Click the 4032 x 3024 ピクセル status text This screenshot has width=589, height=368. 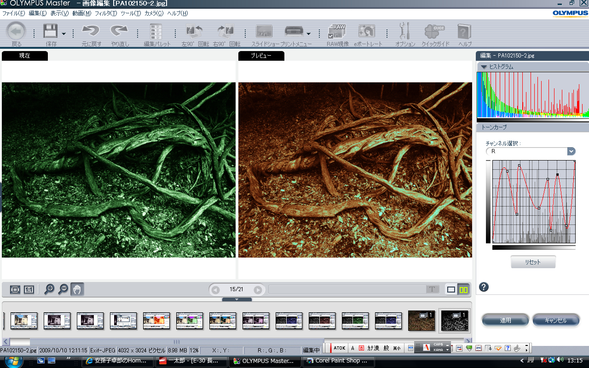pyautogui.click(x=141, y=351)
